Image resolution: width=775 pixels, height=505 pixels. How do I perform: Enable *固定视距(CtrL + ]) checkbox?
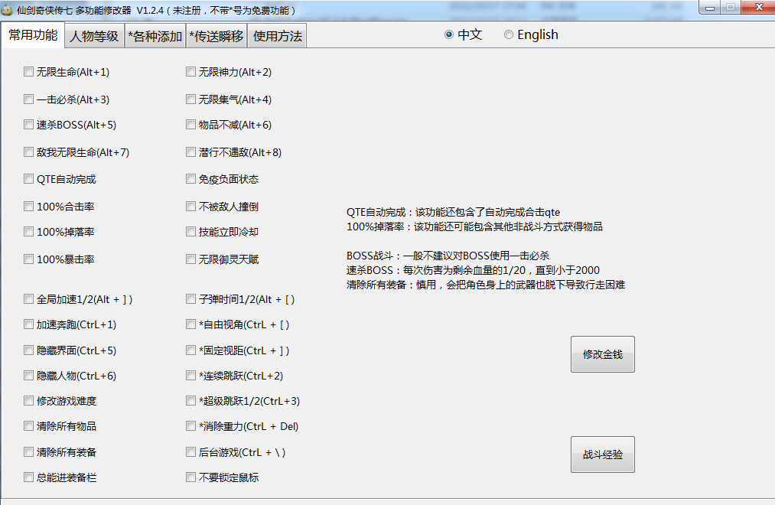point(190,350)
